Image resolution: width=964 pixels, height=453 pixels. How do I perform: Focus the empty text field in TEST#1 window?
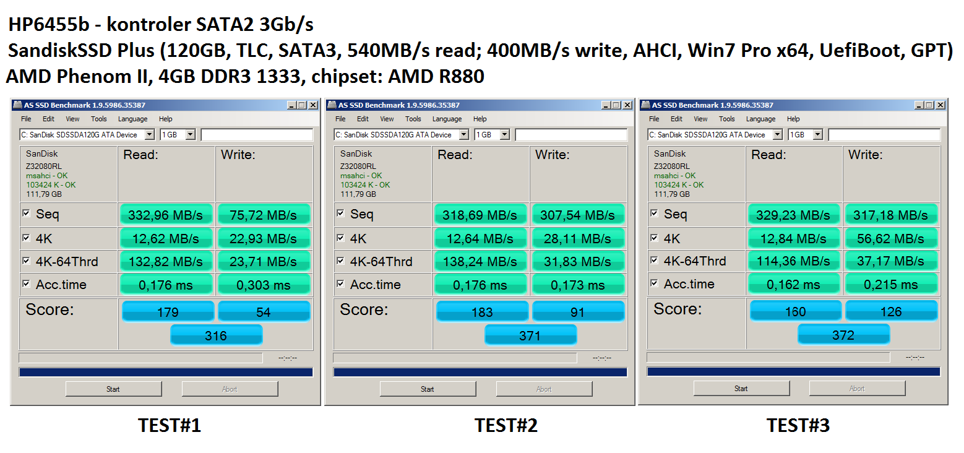pyautogui.click(x=257, y=134)
